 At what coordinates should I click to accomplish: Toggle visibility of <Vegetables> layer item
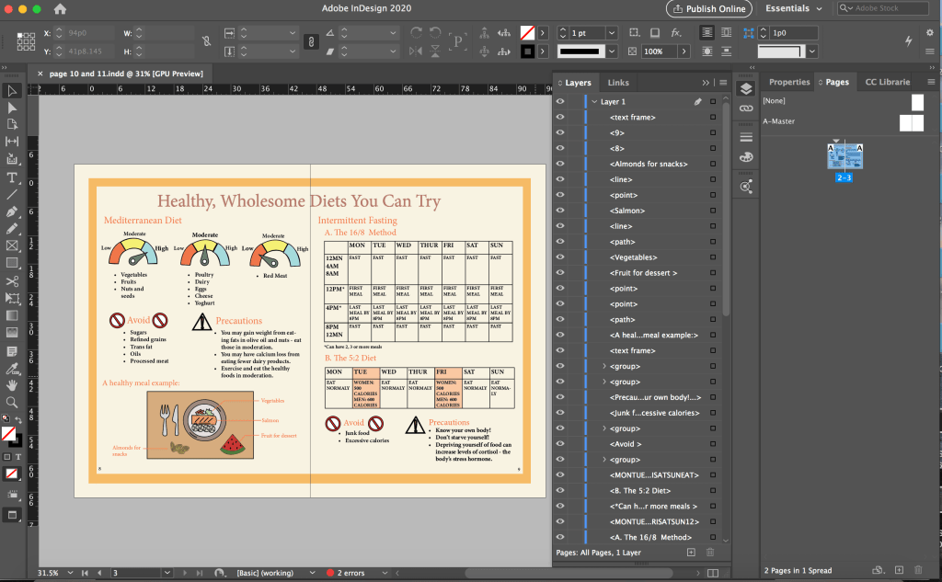click(x=559, y=257)
